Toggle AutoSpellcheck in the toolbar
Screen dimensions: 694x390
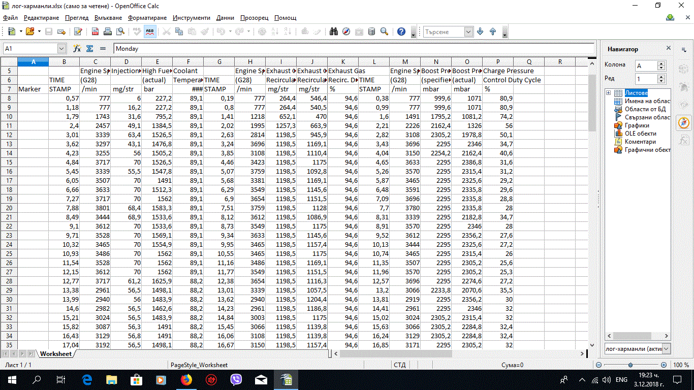point(150,31)
